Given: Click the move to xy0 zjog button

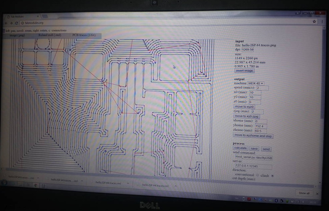Looking at the screenshot, I should pos(246,116).
